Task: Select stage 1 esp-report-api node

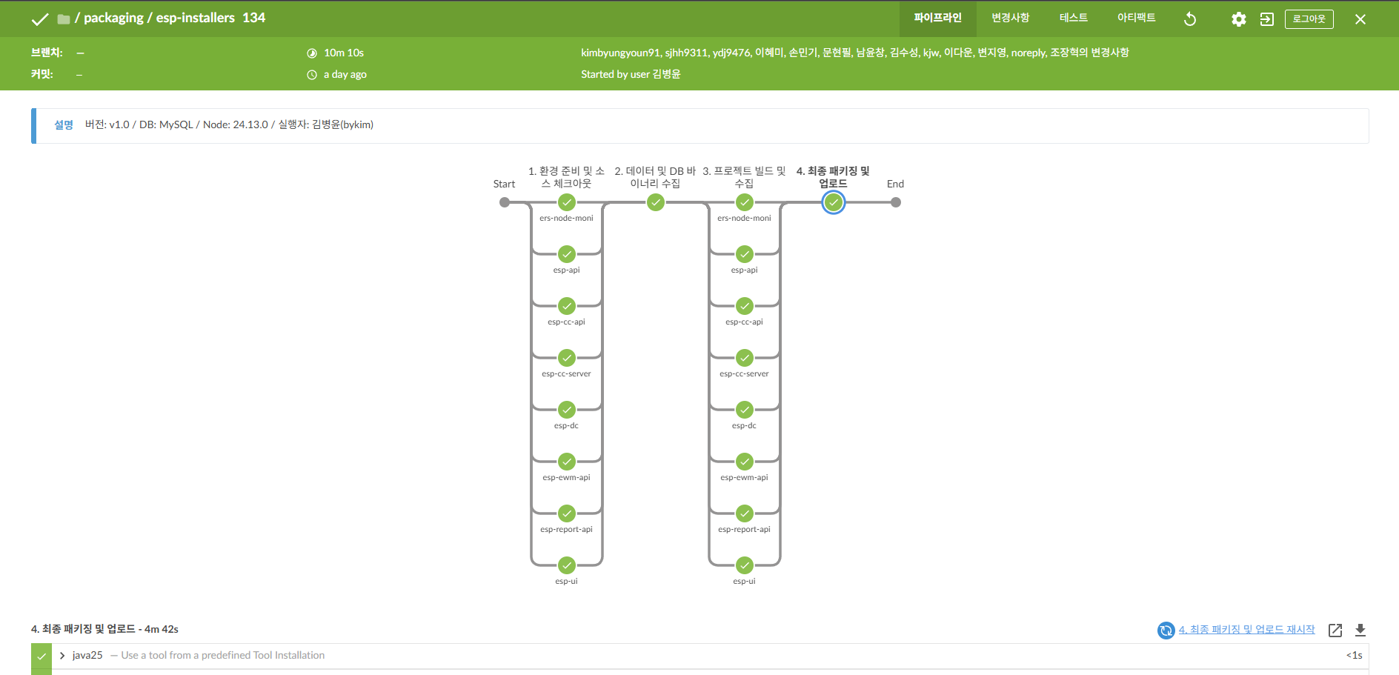Action: pyautogui.click(x=567, y=513)
